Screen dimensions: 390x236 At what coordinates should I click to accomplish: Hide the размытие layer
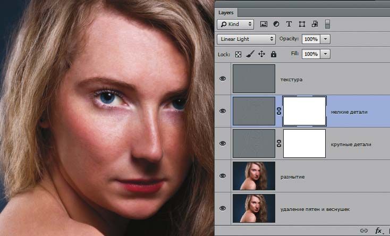click(223, 175)
